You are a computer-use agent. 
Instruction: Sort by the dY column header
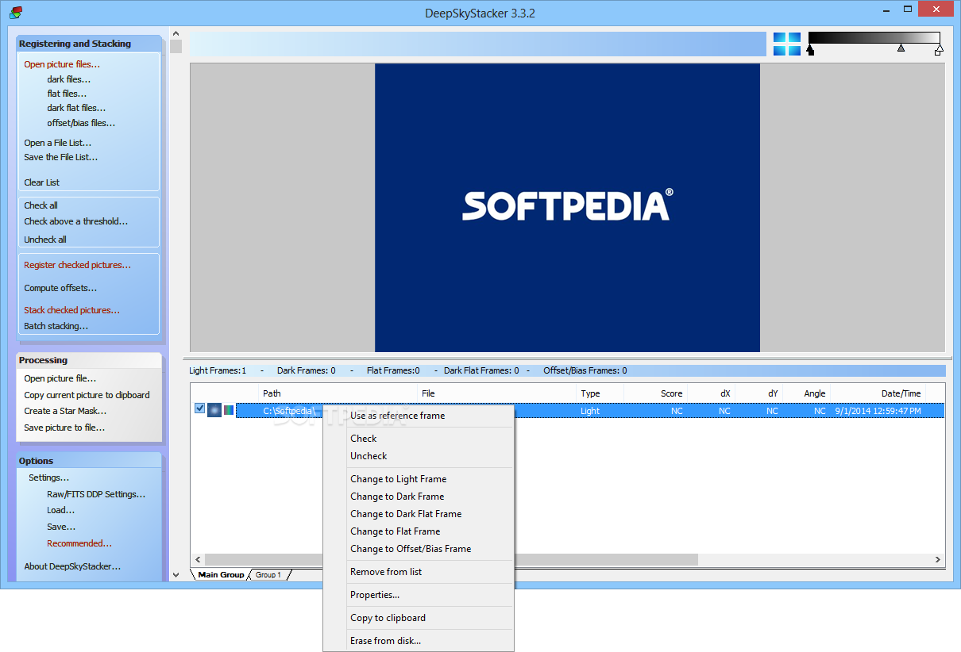pyautogui.click(x=759, y=393)
